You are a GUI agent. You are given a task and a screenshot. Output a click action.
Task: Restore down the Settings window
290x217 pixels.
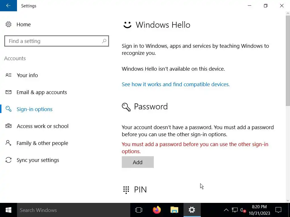click(266, 6)
